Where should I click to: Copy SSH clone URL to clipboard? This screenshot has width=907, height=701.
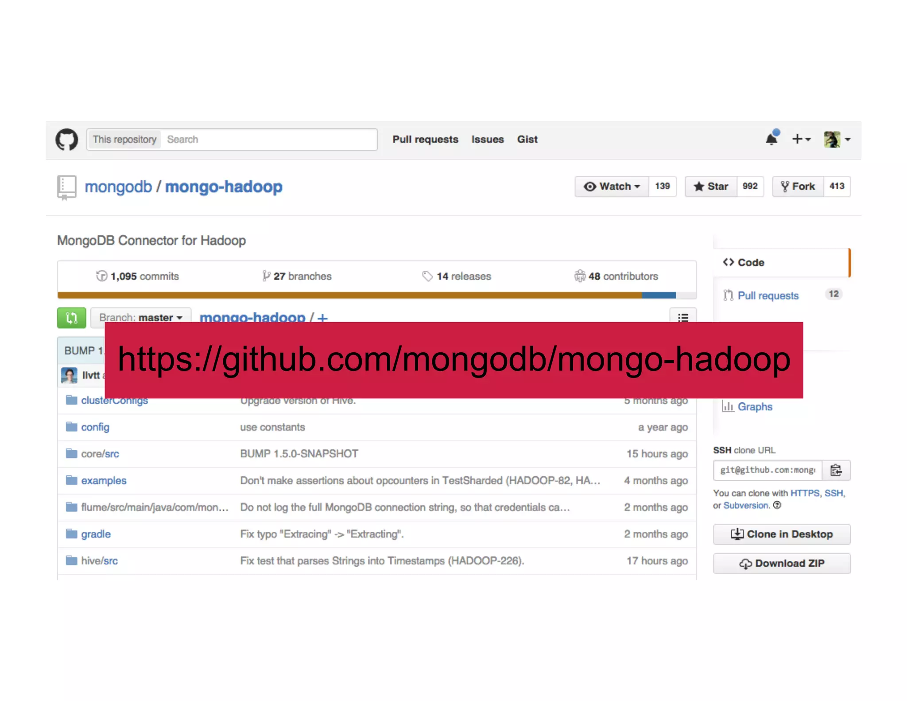(836, 470)
